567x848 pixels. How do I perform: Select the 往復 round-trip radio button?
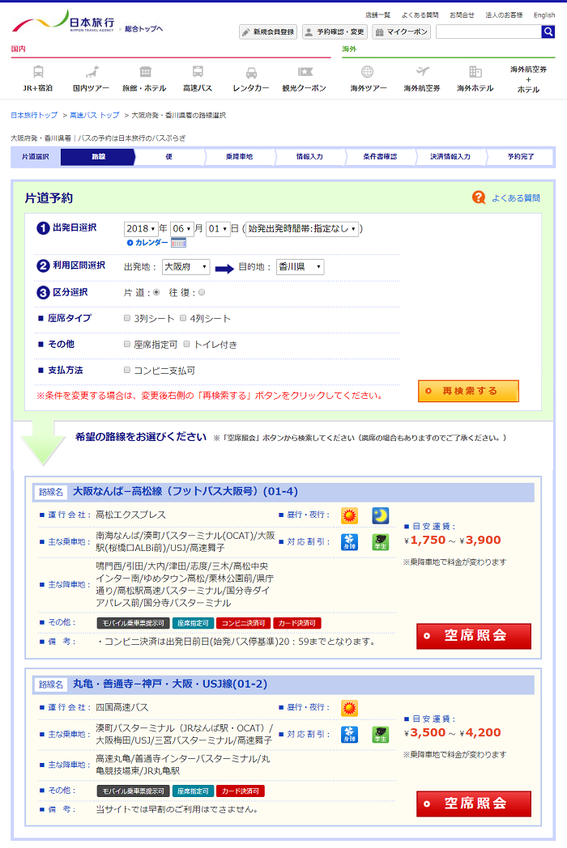point(202,293)
